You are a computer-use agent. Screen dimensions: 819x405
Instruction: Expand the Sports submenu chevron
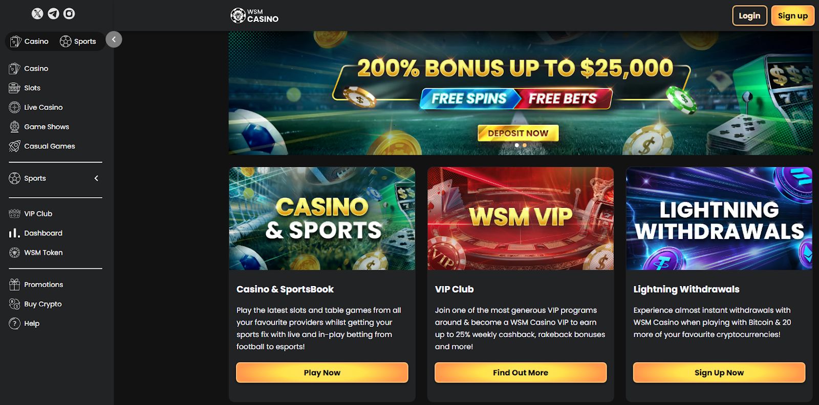pos(96,178)
